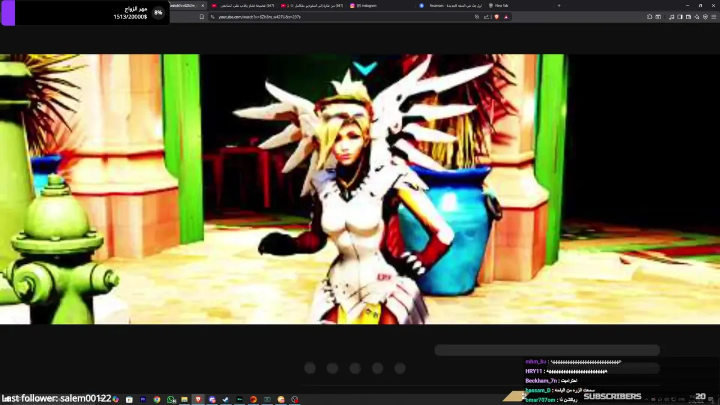The height and width of the screenshot is (405, 720).
Task: Open the Leo AI sparkle icon
Action: click(x=697, y=17)
